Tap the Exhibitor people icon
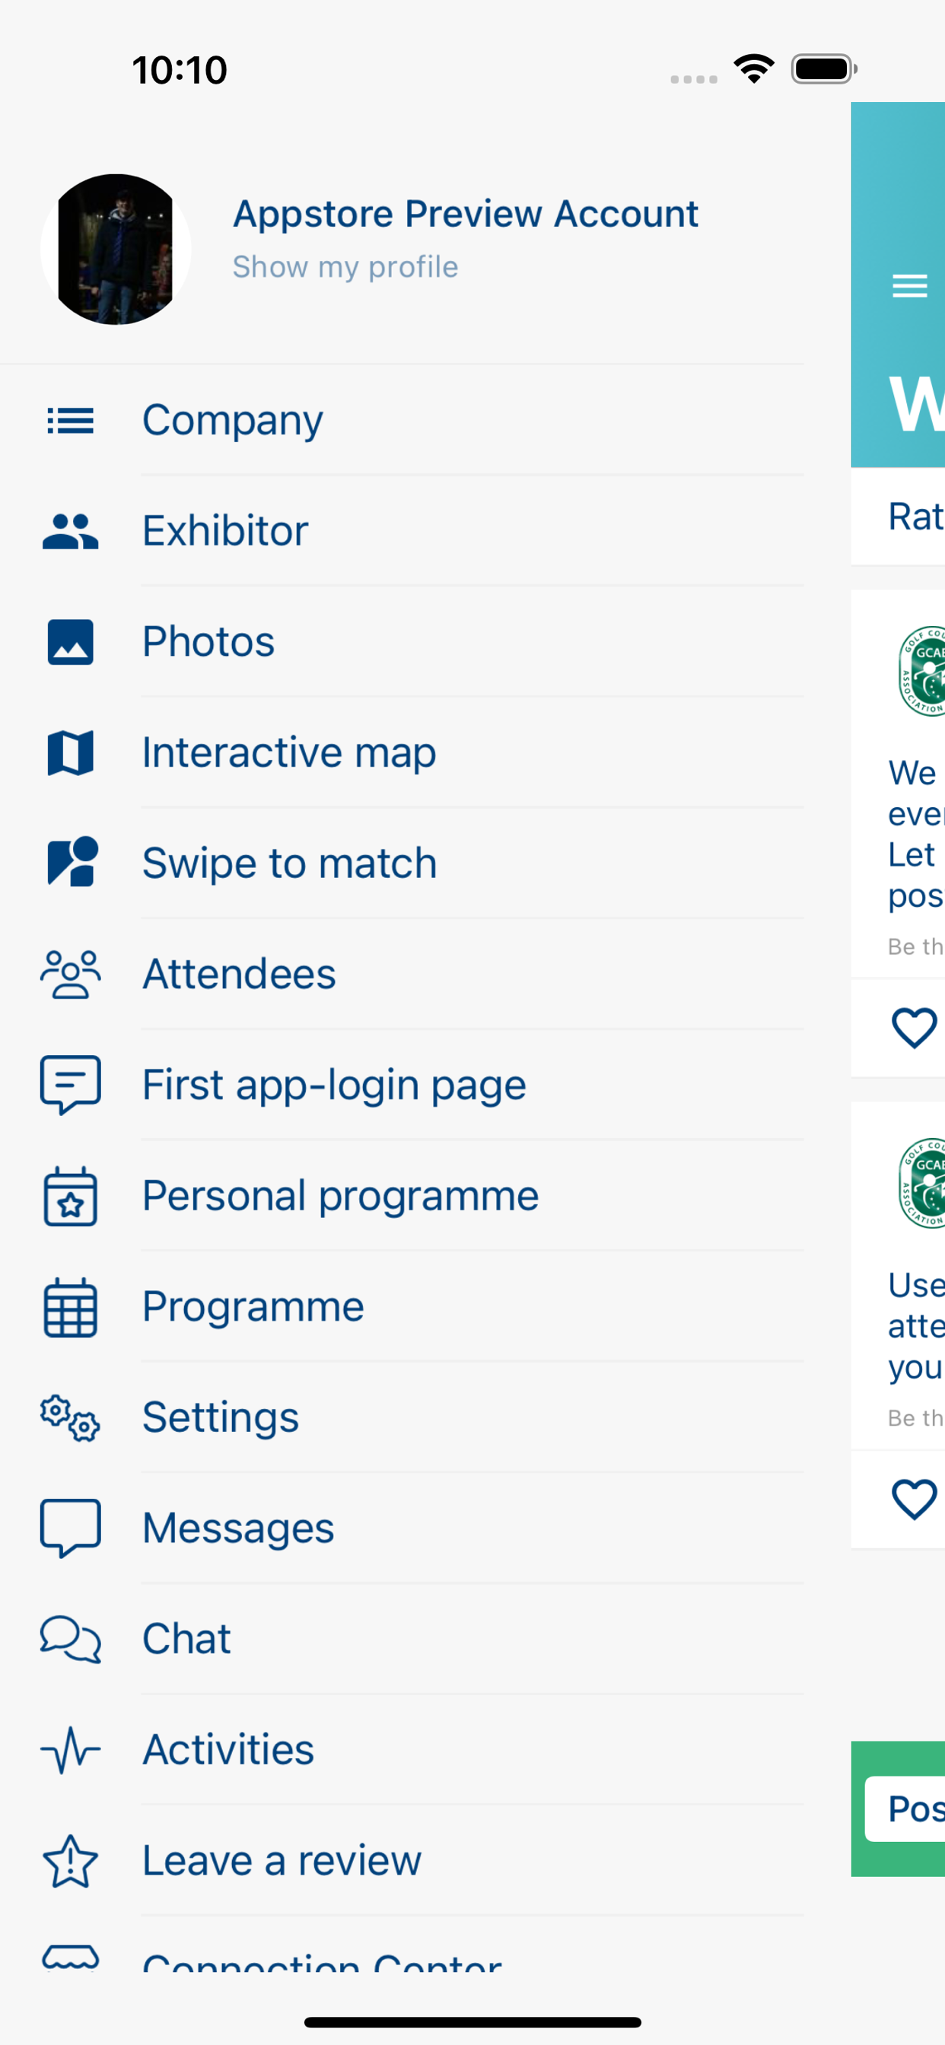 click(70, 531)
